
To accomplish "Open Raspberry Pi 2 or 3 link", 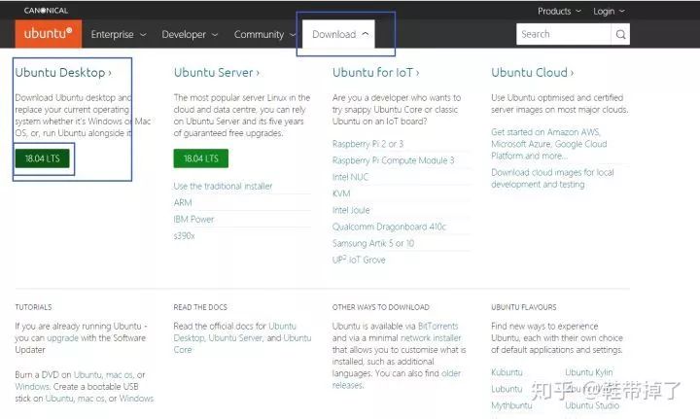I will point(367,144).
